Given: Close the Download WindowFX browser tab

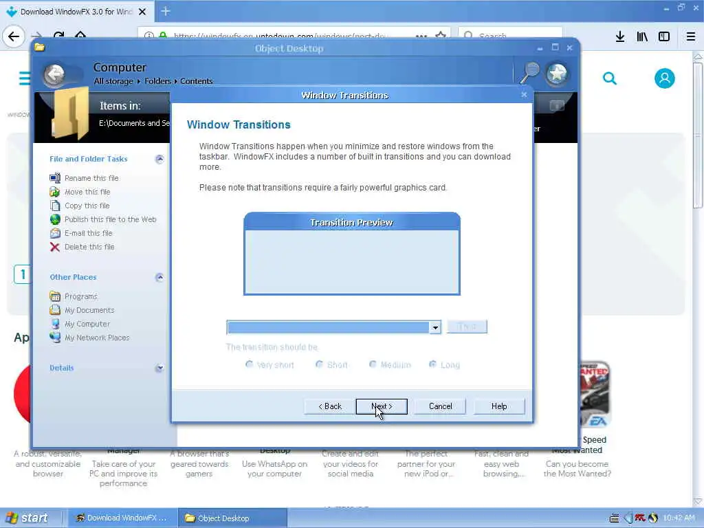Looking at the screenshot, I should coord(142,12).
